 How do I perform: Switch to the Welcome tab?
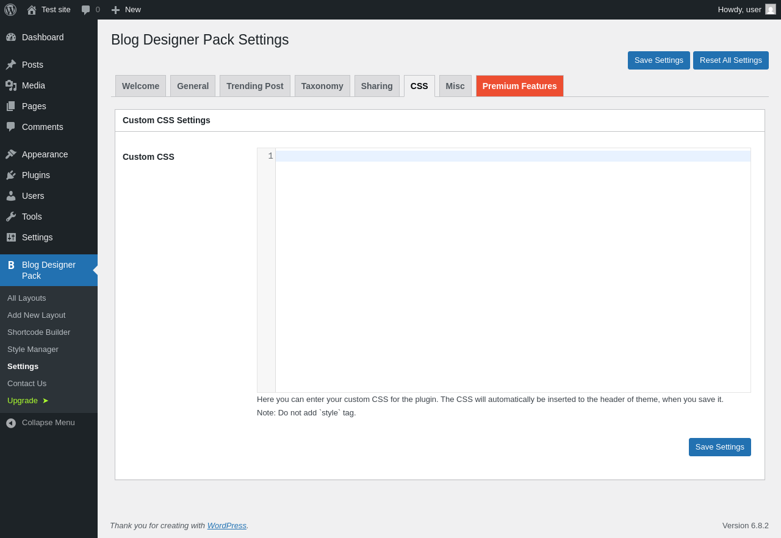pos(140,86)
